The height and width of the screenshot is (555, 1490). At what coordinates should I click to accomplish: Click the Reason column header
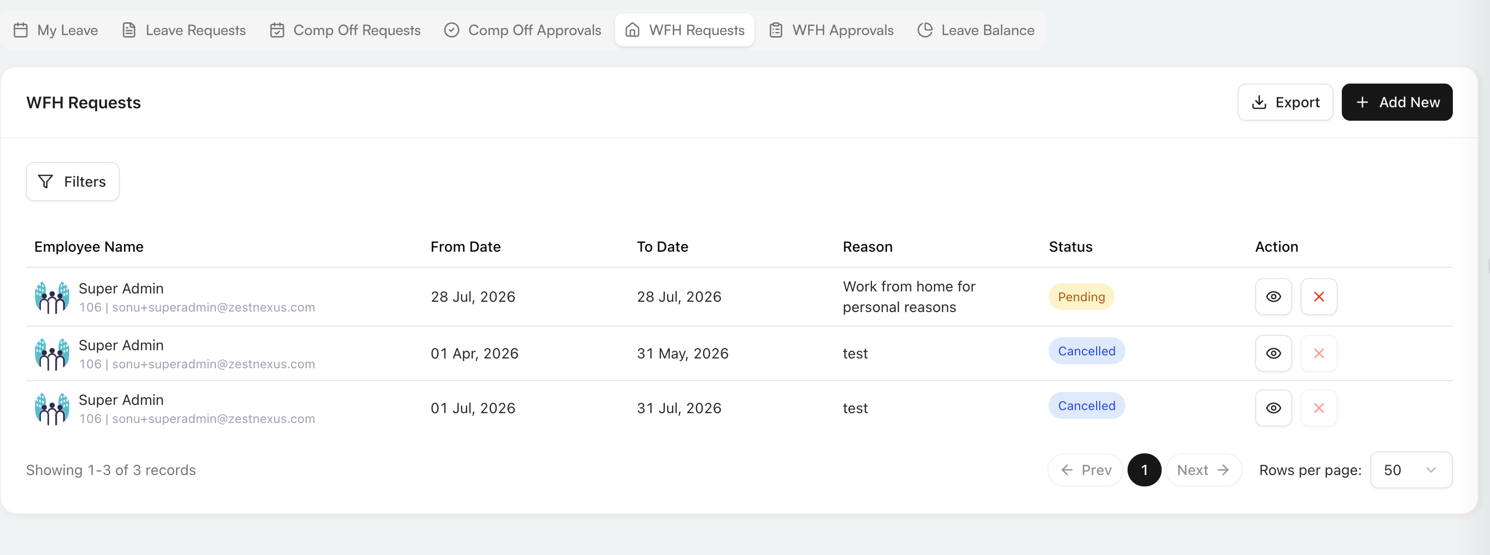pos(867,247)
